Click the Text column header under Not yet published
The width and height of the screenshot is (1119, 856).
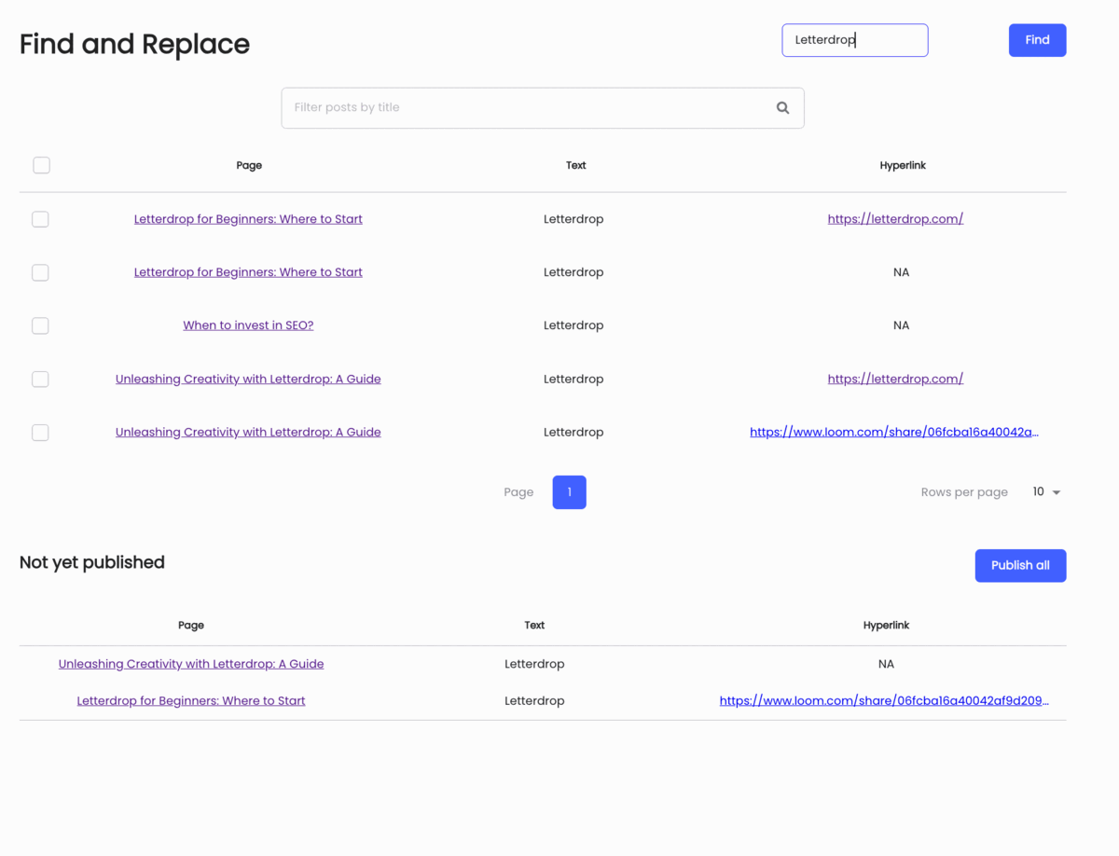(x=534, y=625)
